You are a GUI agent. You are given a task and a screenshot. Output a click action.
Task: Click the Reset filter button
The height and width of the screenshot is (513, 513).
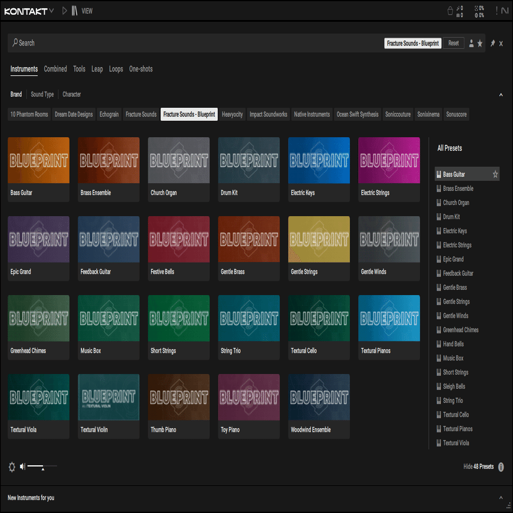coord(454,43)
